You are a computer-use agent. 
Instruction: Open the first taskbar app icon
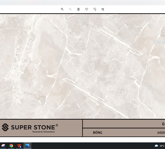point(3,146)
